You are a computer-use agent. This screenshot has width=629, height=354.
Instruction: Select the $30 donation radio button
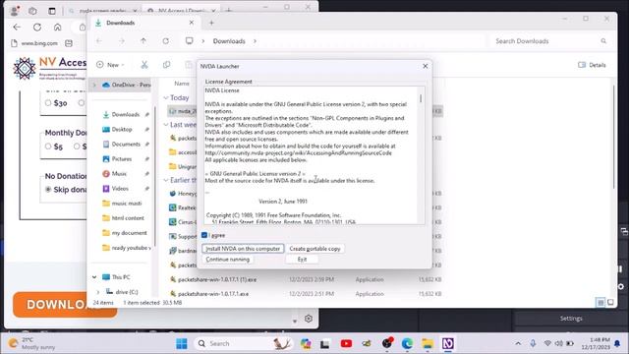click(48, 103)
